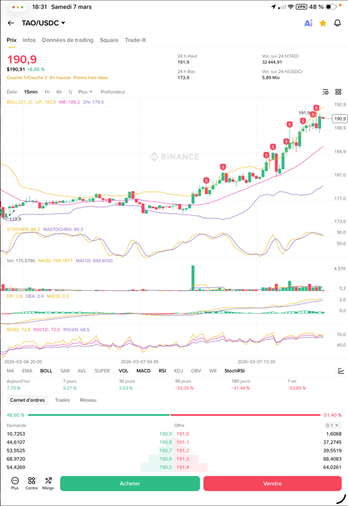Tap the battery indicator in status bar
Image resolution: width=348 pixels, height=506 pixels.
click(331, 7)
